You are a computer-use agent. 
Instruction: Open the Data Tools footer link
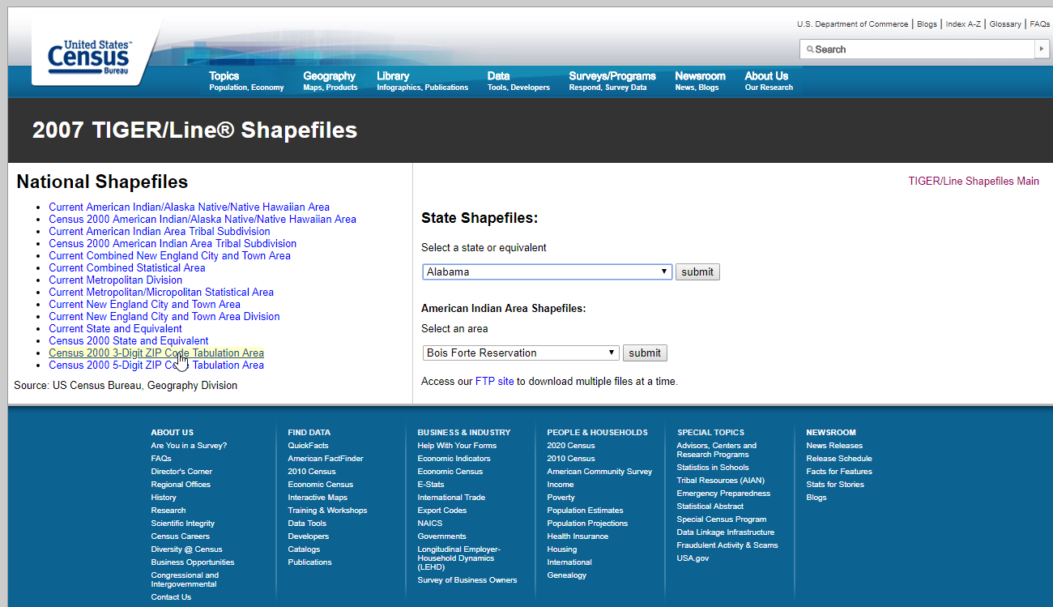[307, 524]
